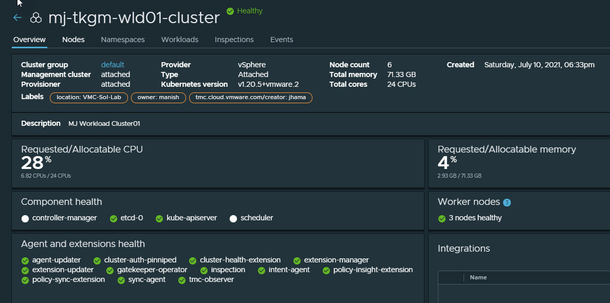This screenshot has height=303, width=610.
Task: Open the Nodes tab
Action: tap(73, 40)
